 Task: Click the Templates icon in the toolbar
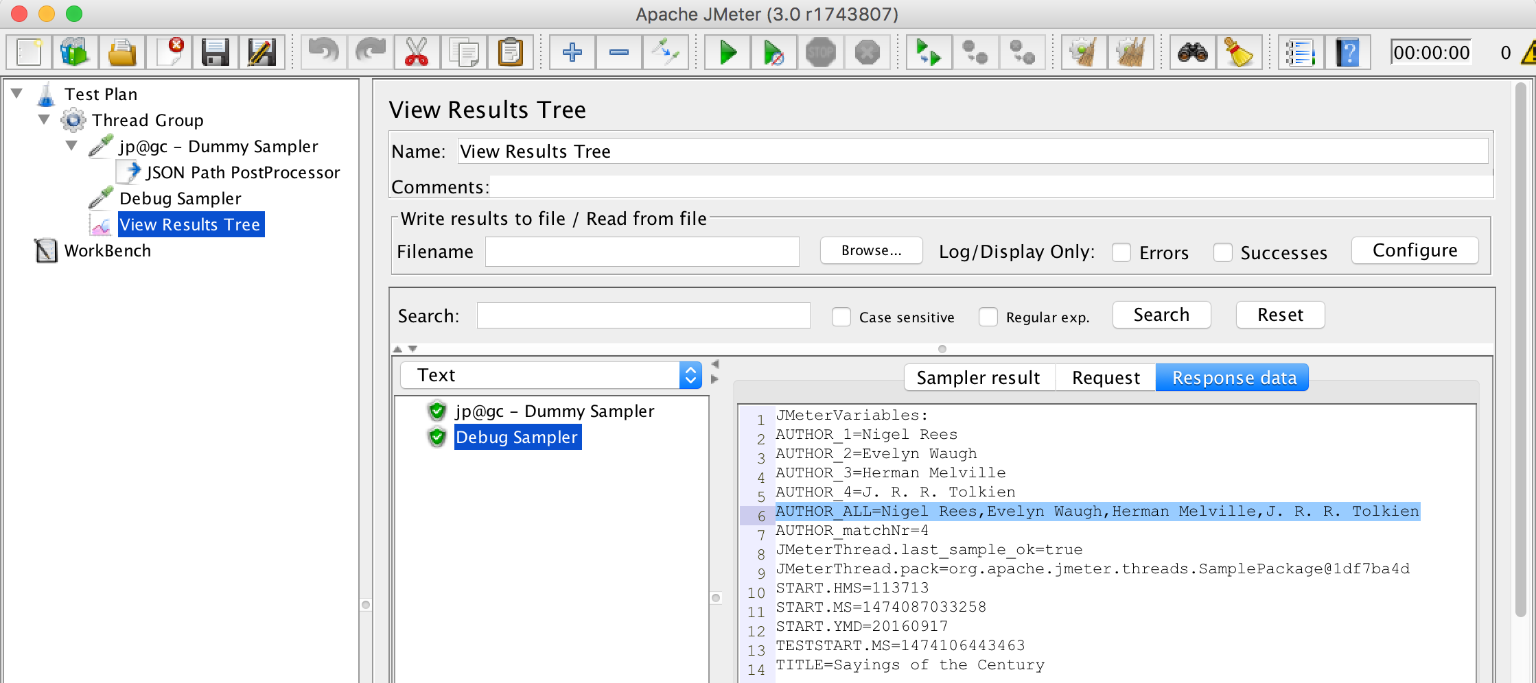[x=75, y=51]
